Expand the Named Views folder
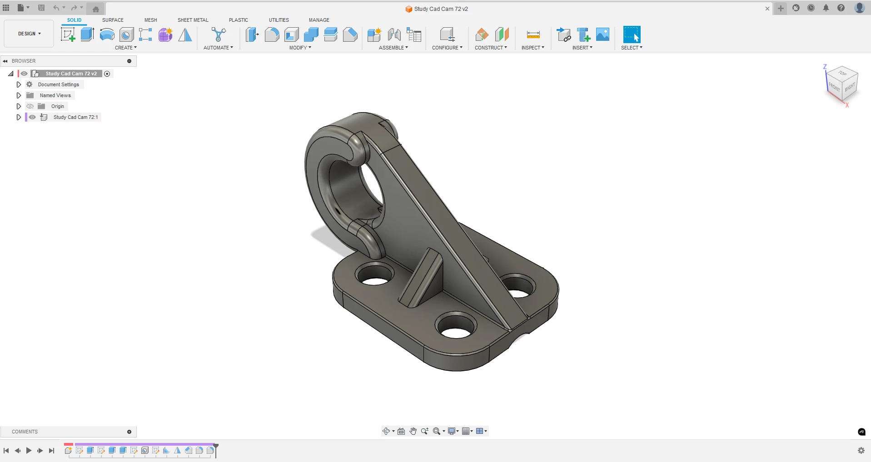 tap(19, 95)
